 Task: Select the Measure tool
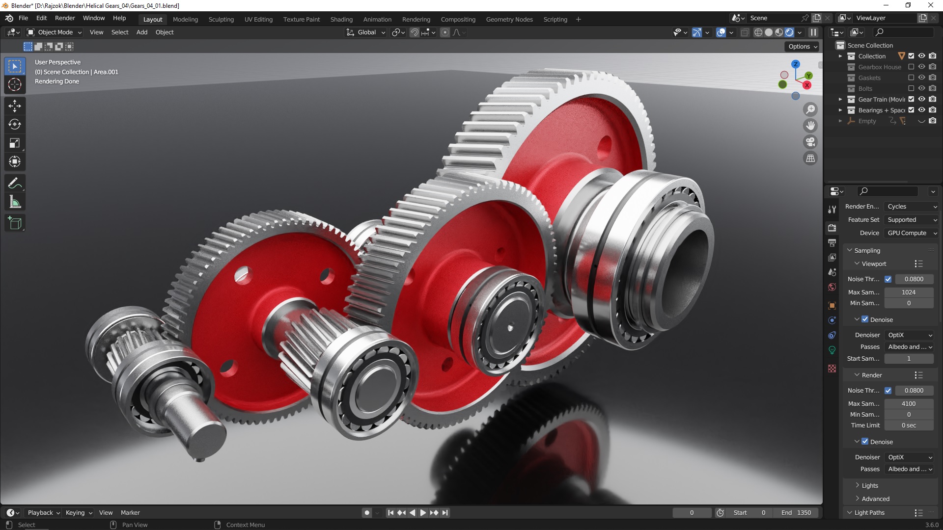click(15, 202)
